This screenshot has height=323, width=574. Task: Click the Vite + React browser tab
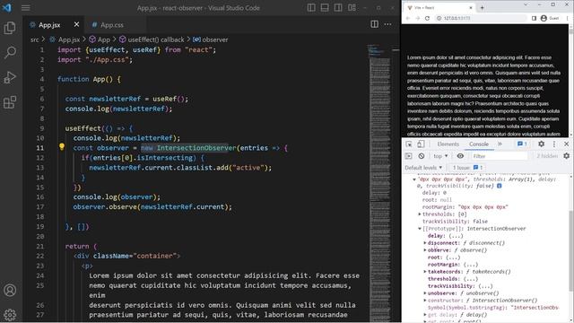pyautogui.click(x=439, y=8)
